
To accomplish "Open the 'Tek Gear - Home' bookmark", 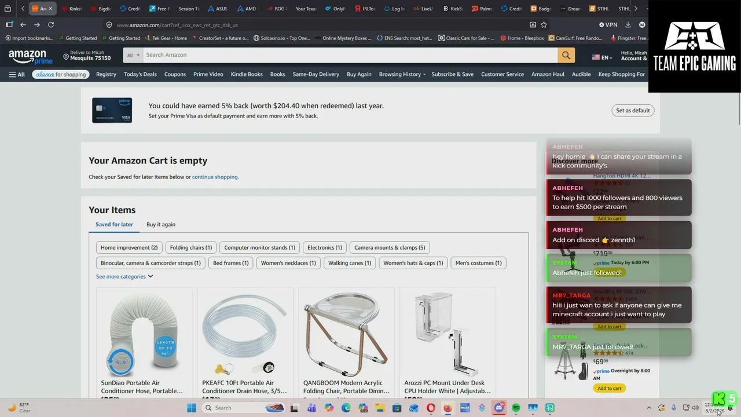I will [166, 38].
